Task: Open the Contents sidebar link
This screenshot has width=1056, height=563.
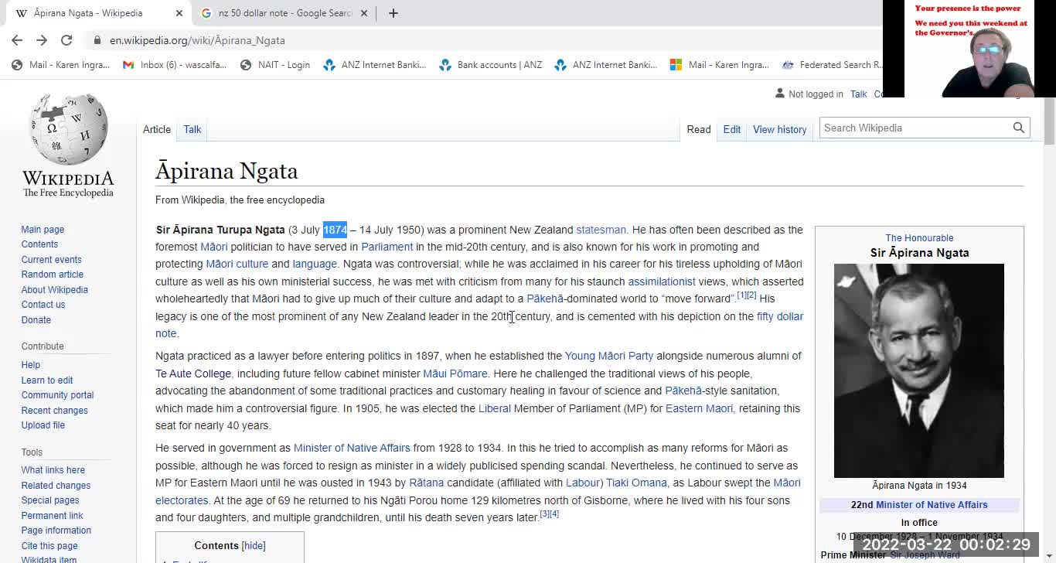Action: (x=39, y=244)
